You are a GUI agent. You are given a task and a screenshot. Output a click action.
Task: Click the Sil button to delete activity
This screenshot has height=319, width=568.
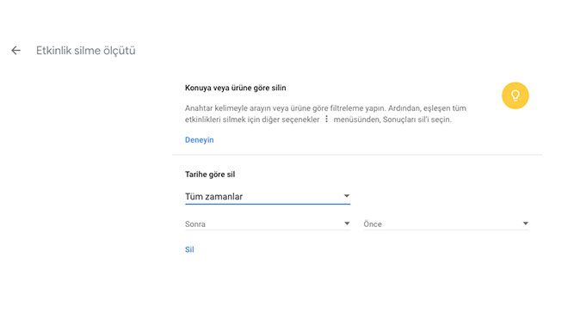[189, 249]
